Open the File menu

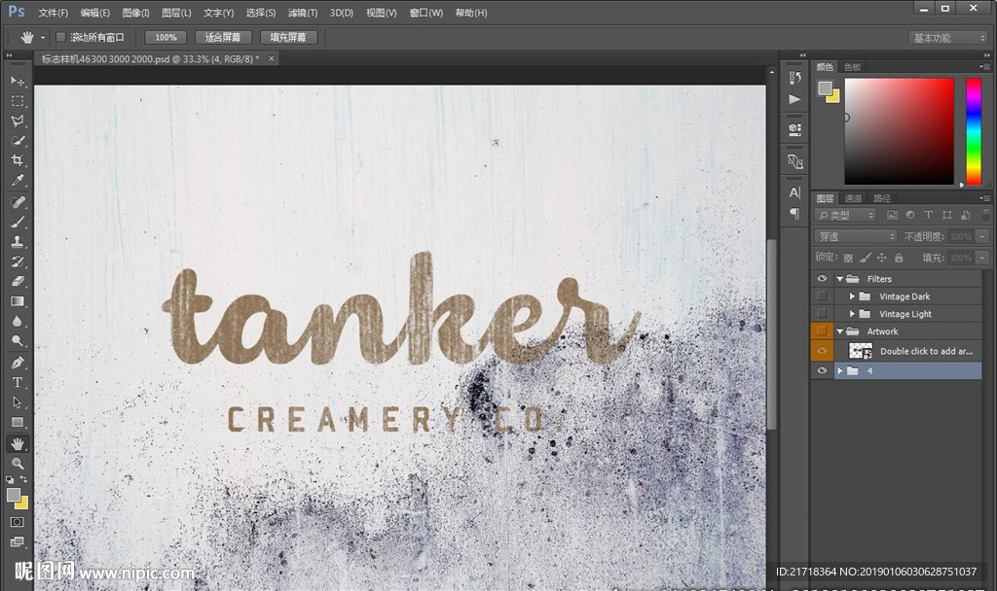click(54, 13)
